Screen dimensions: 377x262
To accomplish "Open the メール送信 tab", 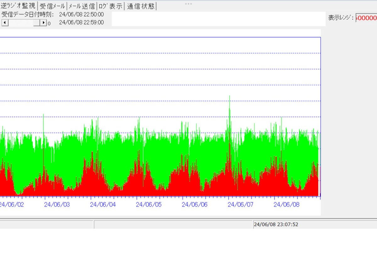I will [x=82, y=6].
